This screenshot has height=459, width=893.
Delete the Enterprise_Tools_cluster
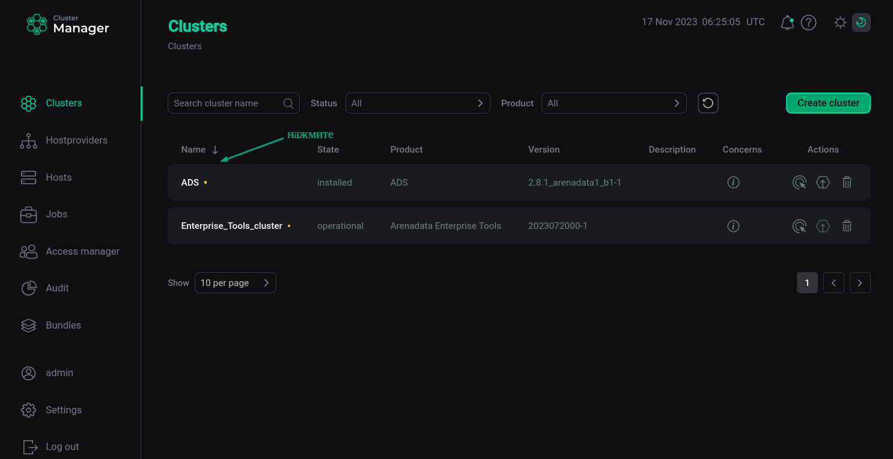tap(847, 226)
